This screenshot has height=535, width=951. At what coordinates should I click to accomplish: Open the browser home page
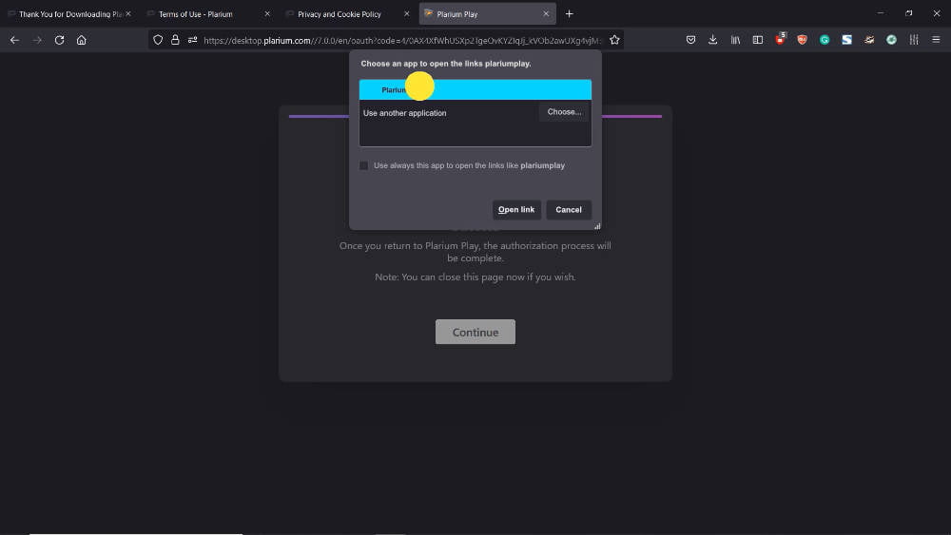click(81, 40)
